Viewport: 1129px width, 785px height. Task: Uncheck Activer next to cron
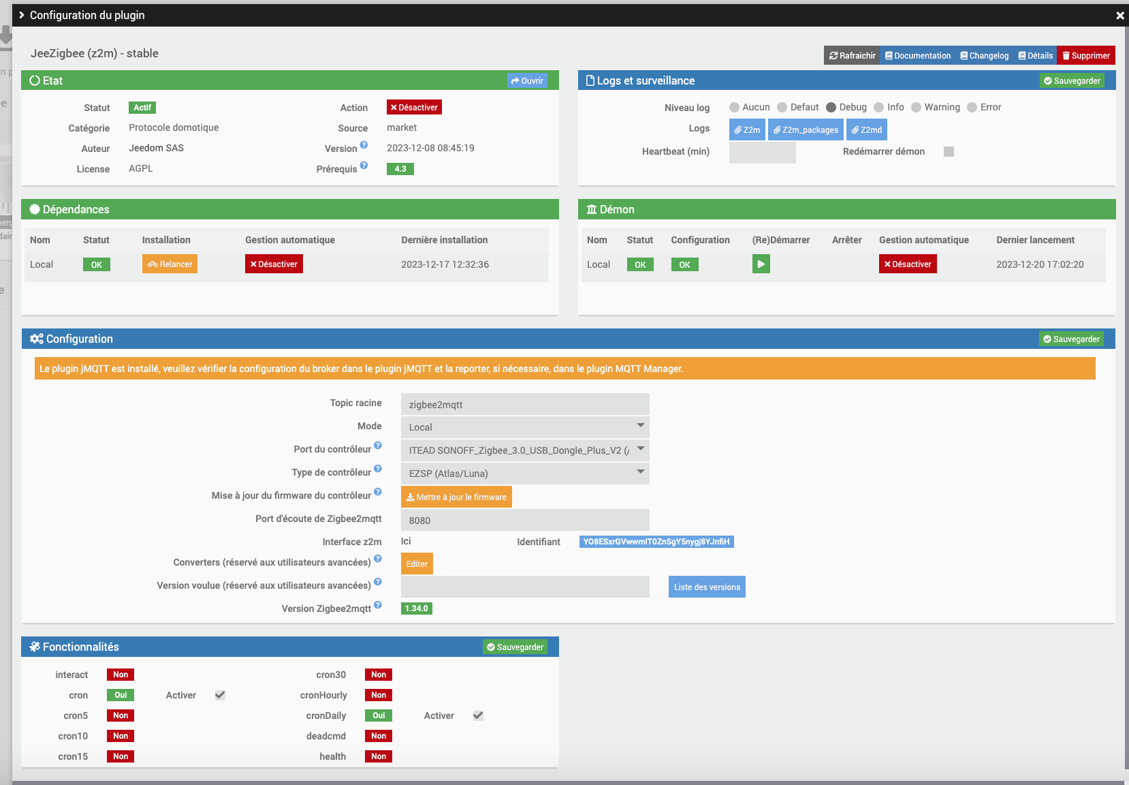pyautogui.click(x=219, y=695)
